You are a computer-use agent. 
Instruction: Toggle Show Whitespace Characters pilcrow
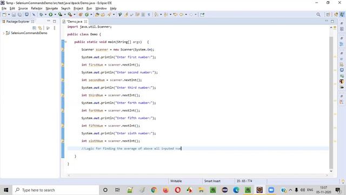149,15
